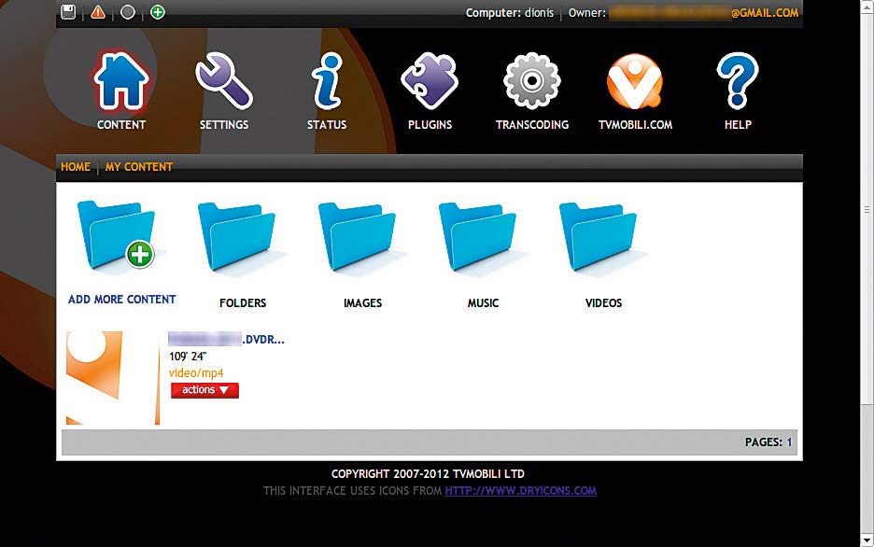Click the scrollbar down arrow

point(867,540)
